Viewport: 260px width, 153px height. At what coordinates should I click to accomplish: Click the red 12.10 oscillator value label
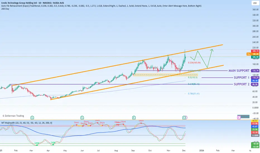[255, 132]
